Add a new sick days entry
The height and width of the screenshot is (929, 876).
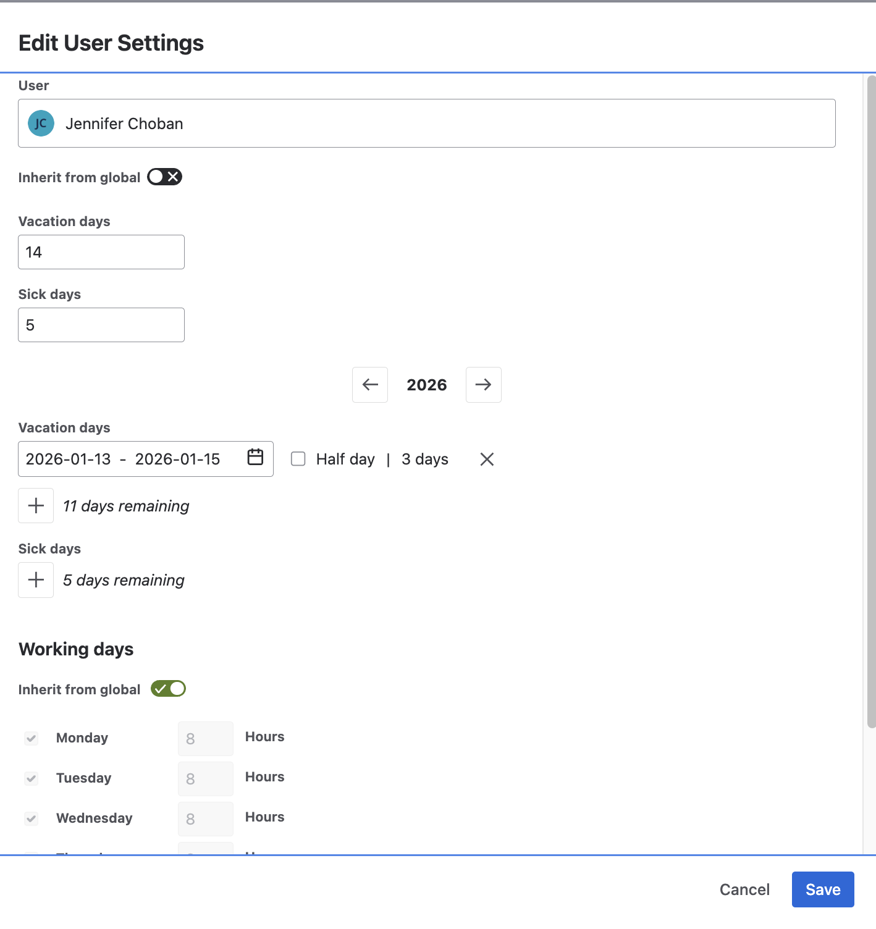(36, 580)
